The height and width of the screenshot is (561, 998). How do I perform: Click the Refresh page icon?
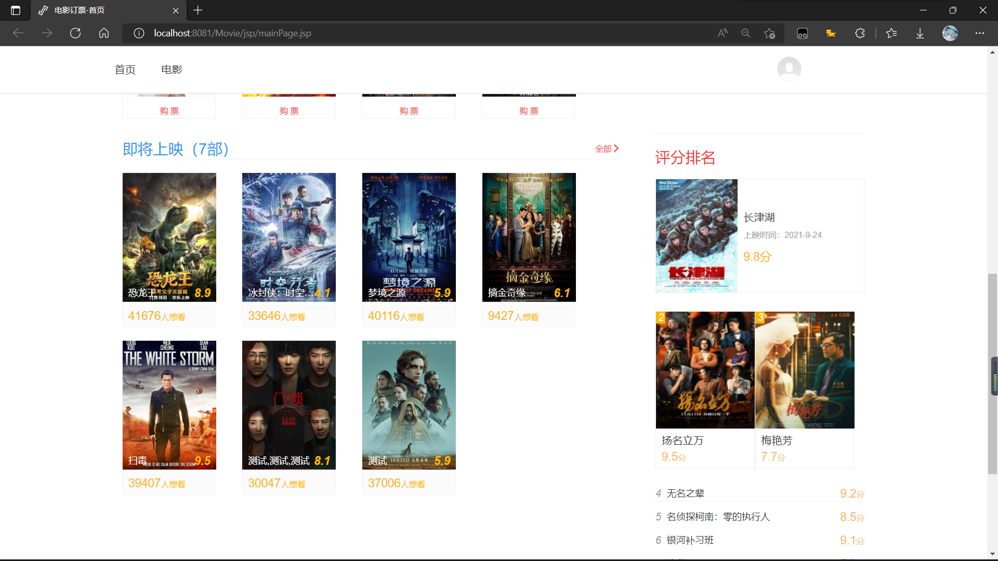pyautogui.click(x=75, y=33)
